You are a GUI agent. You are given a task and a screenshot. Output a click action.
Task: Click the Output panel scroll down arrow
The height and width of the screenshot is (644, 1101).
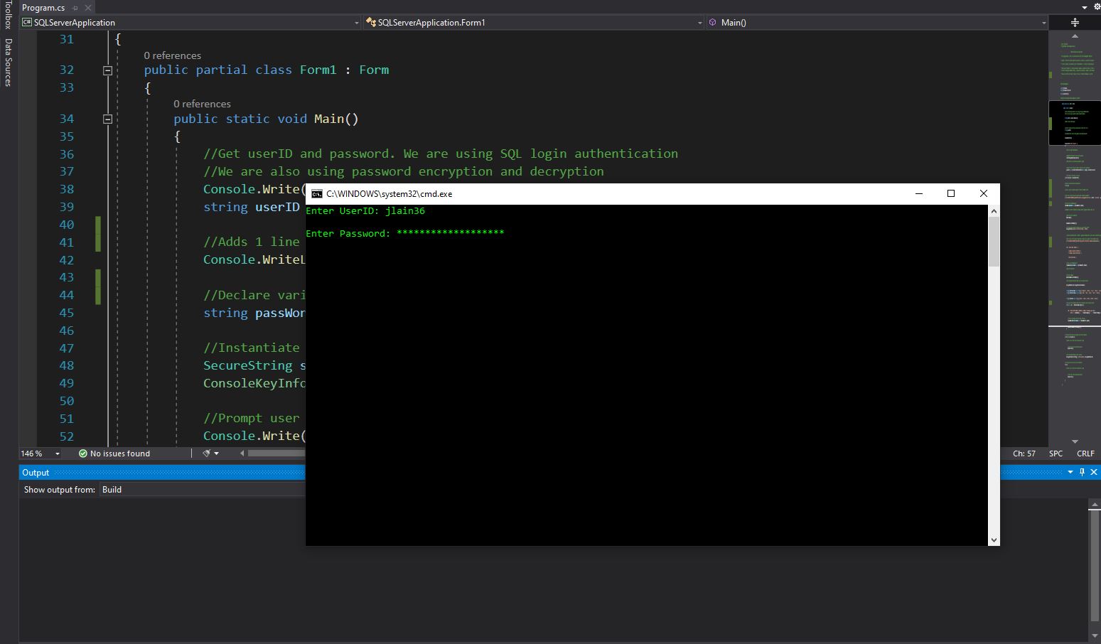[x=1095, y=635]
